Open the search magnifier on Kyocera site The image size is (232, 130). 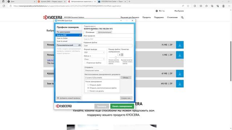182,17
